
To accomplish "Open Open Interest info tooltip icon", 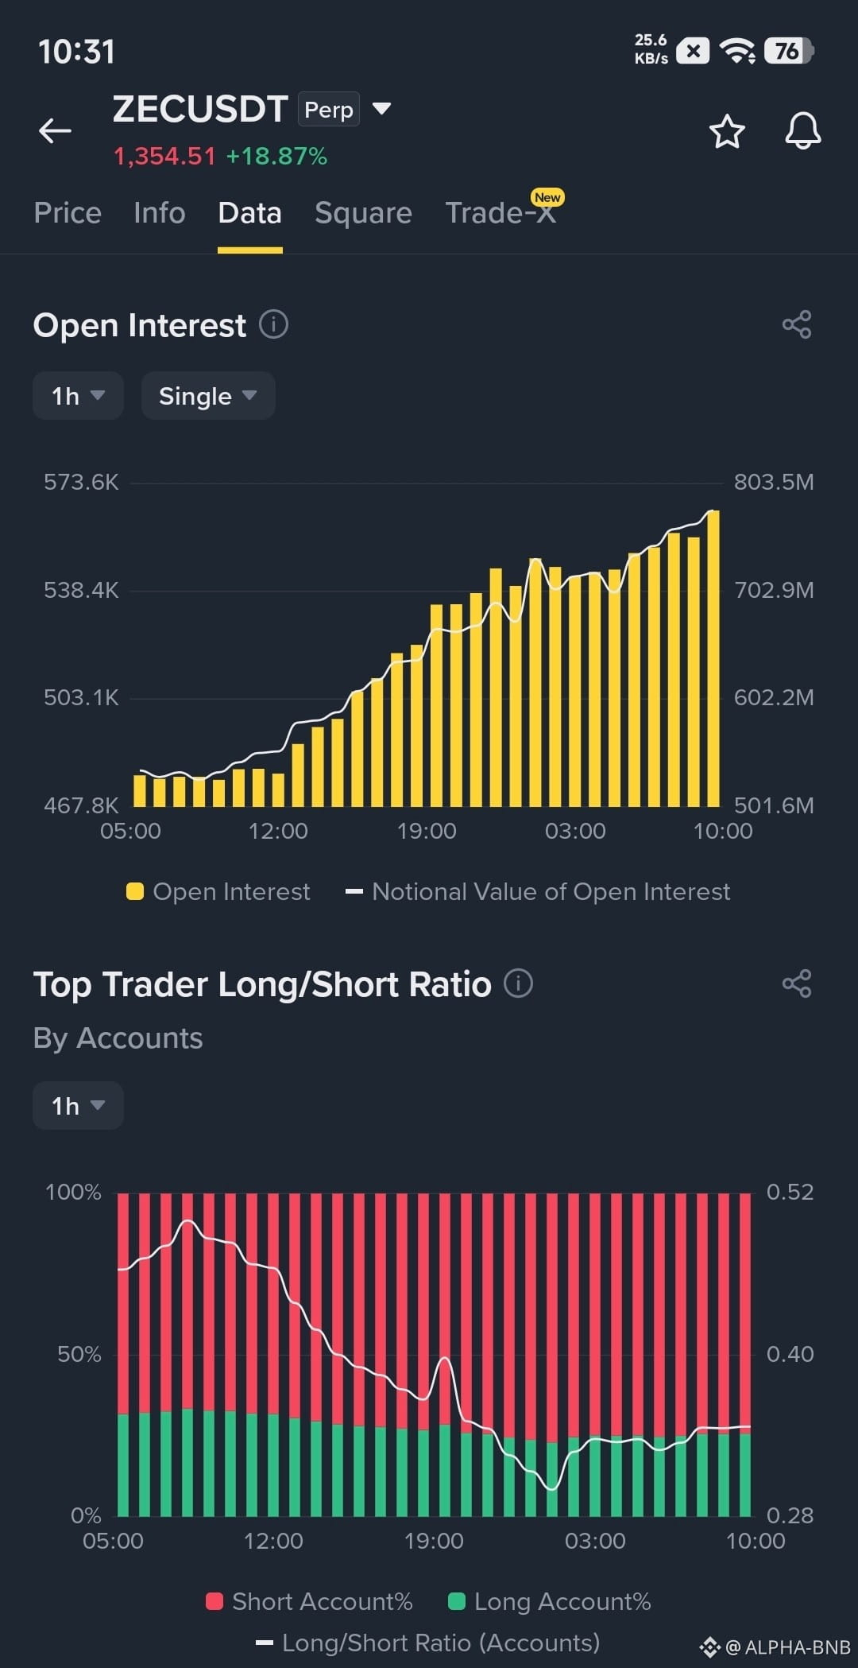I will click(273, 324).
